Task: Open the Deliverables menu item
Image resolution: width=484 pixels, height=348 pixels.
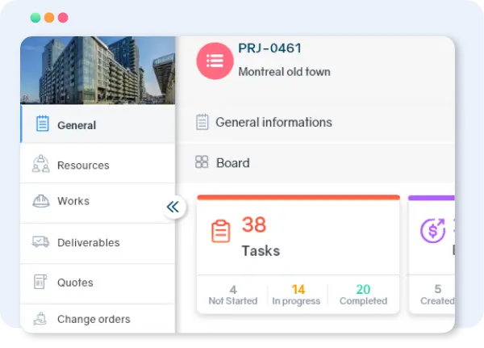Action: click(88, 243)
